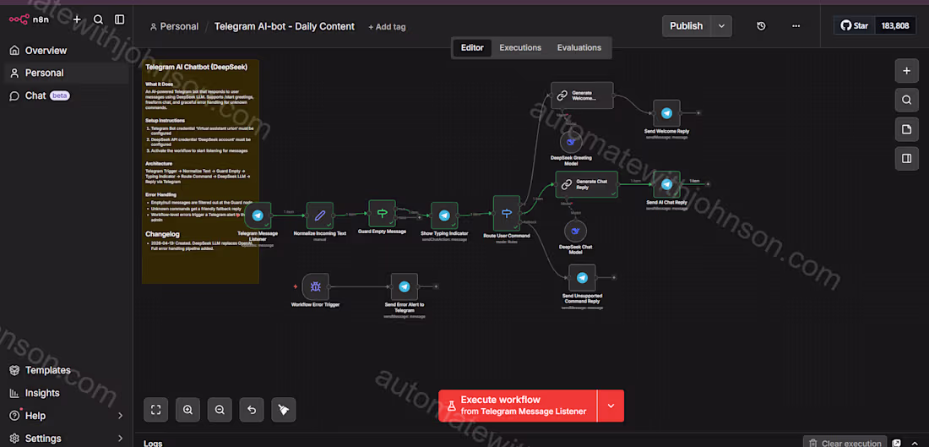Switch to the Evaluations tab
Screen dimensions: 929x447
point(579,48)
